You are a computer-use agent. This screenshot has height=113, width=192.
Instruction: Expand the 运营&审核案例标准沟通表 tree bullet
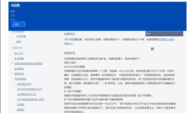[12, 63]
